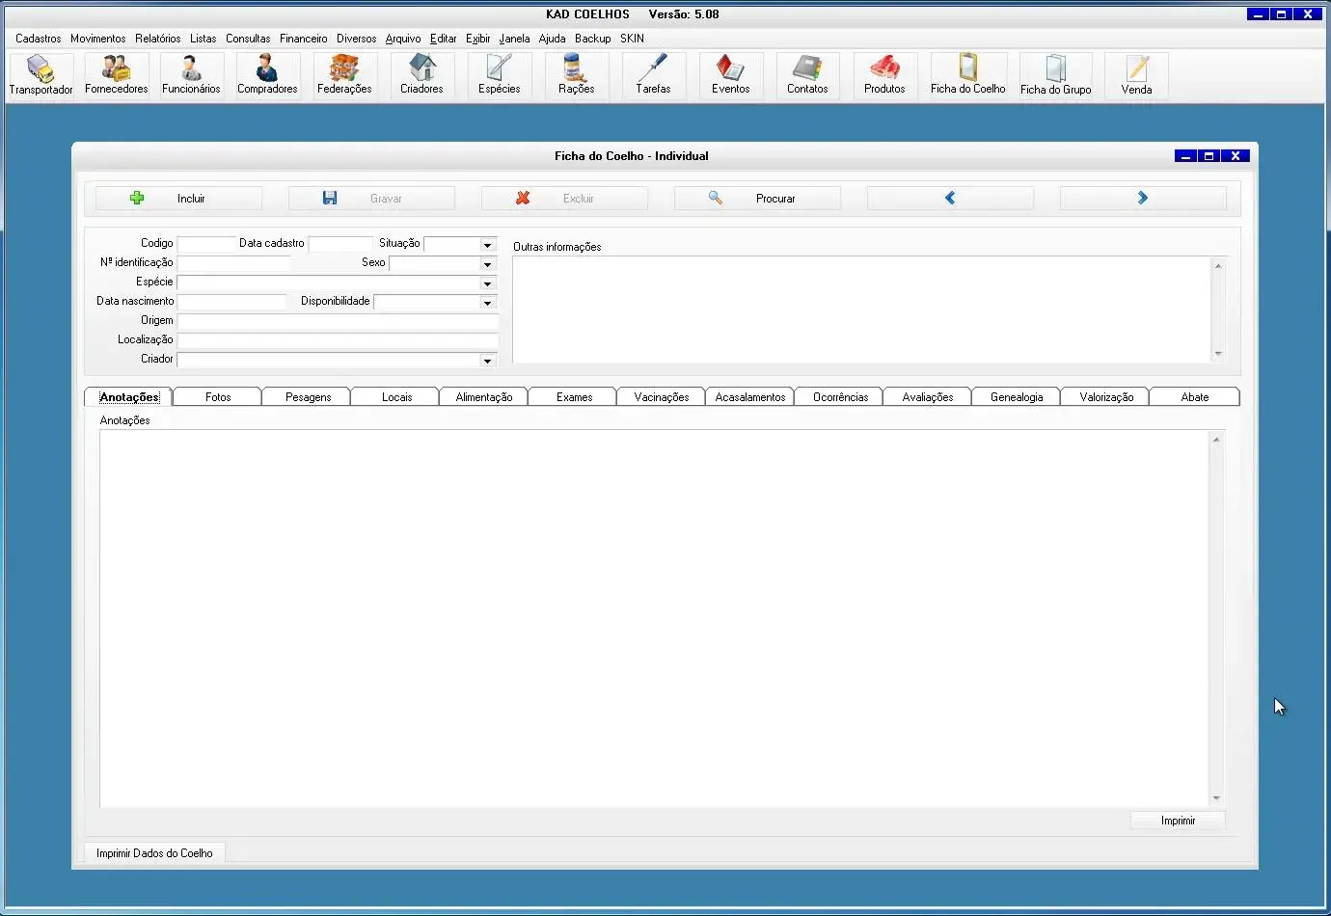Viewport: 1331px width, 916px height.
Task: Open the Produtos icon
Action: 884,75
